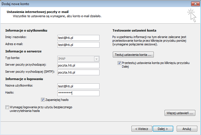Toggle the Zapamiętaj hasło checkbox
The image size is (201, 135).
43,100
